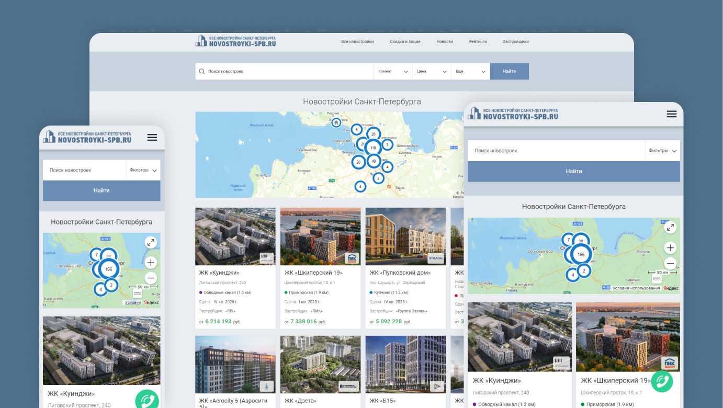Open ЖК «Дзета» card title

pos(300,401)
